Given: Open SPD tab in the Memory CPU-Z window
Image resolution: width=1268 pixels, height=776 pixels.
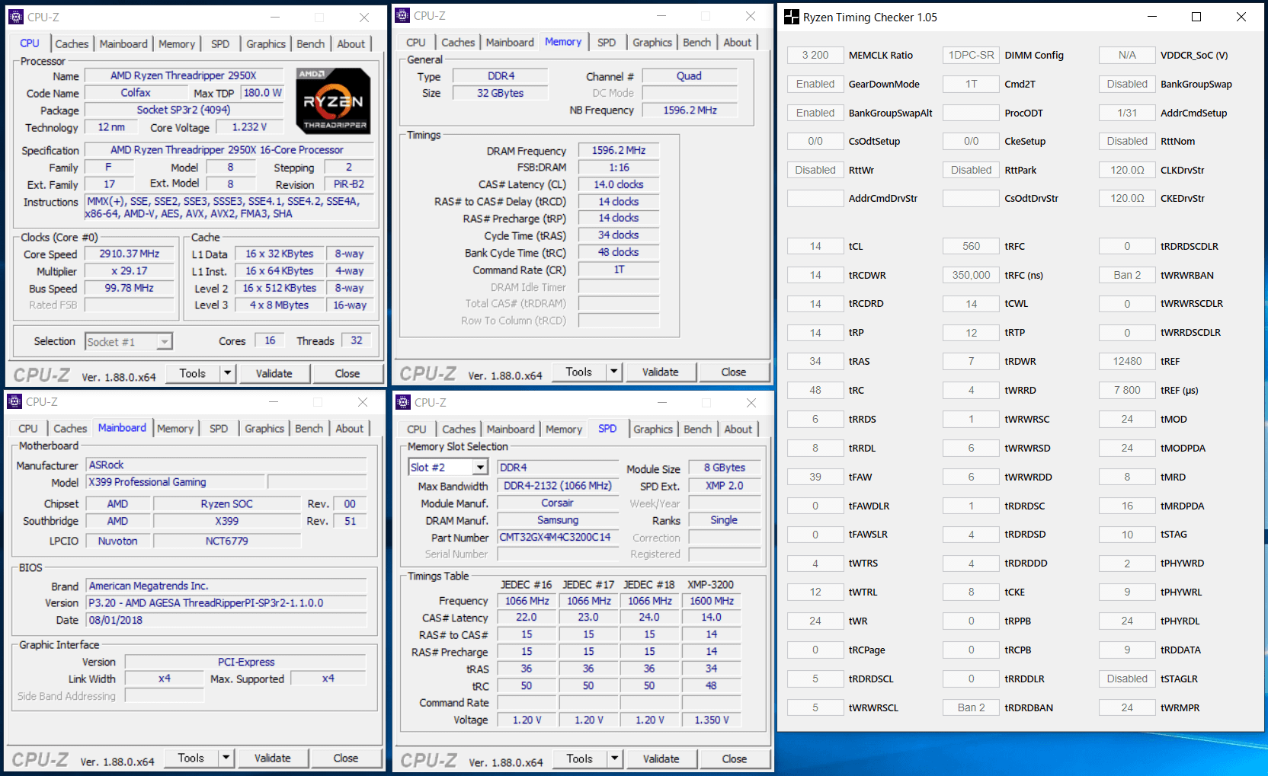Looking at the screenshot, I should click(607, 43).
